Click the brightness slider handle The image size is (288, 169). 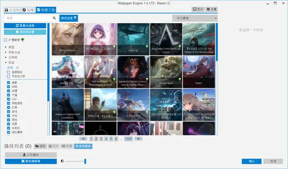coord(85,161)
